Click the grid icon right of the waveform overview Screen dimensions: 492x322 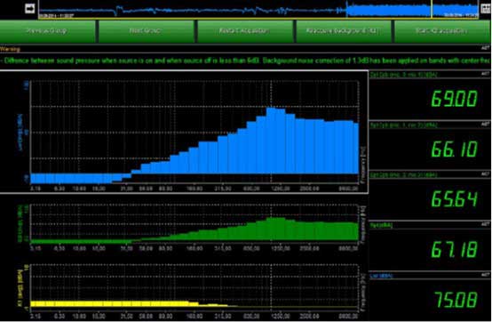tap(485, 9)
